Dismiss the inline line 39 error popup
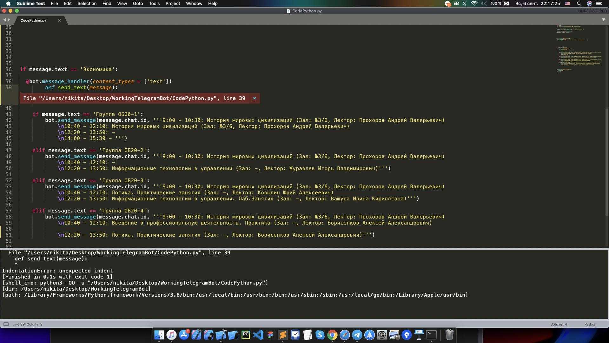 254,98
